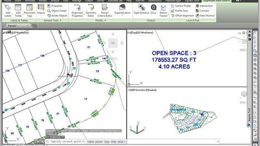
Task: Click the ViewCube in isometric viewport
Action: point(244,94)
